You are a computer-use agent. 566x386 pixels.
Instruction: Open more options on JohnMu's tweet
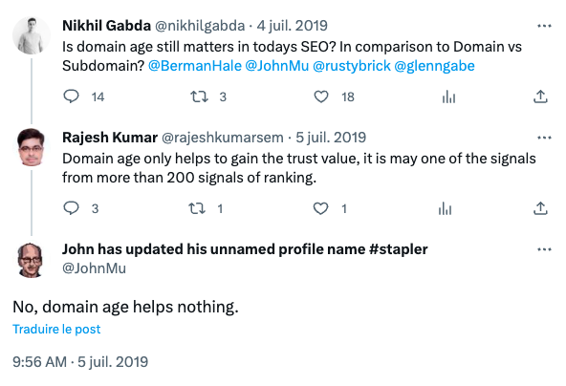pos(544,249)
